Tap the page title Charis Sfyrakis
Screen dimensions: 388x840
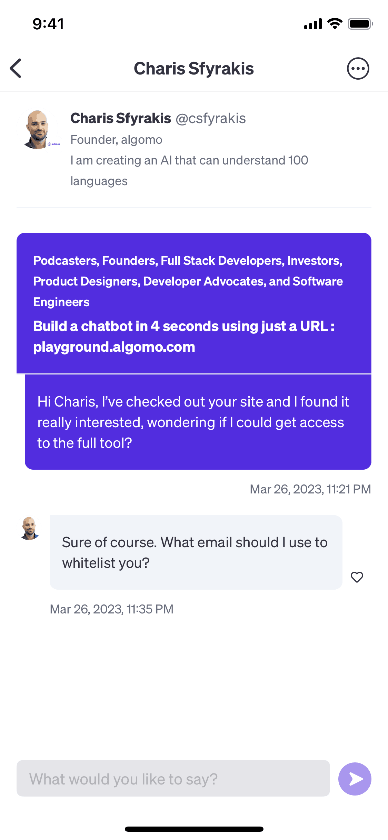coord(194,68)
